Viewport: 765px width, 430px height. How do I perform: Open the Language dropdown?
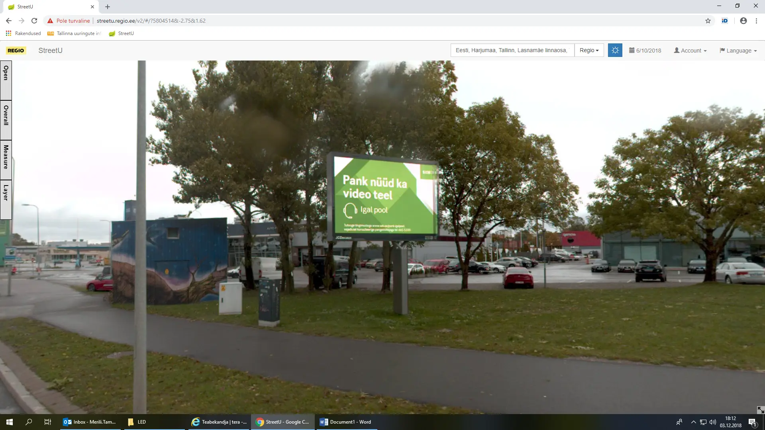738,51
